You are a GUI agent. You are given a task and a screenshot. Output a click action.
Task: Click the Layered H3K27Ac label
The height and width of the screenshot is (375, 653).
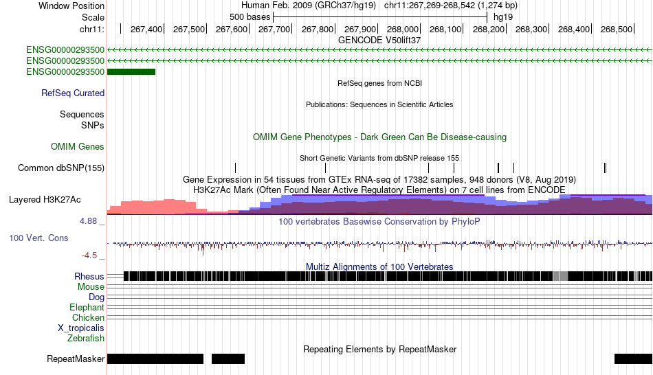45,199
